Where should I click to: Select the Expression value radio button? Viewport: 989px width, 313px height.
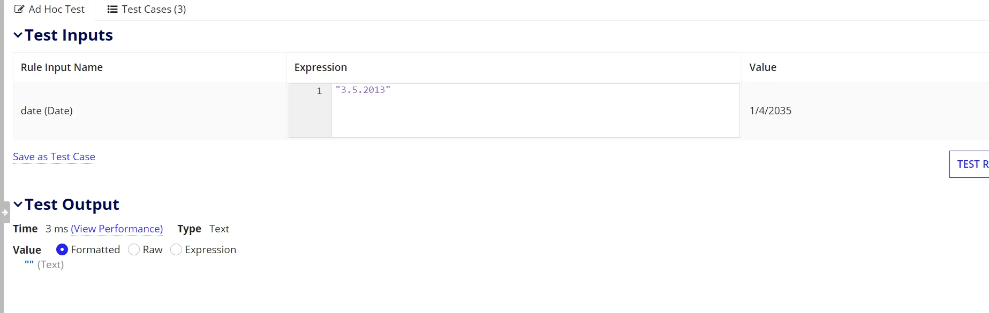[176, 249]
